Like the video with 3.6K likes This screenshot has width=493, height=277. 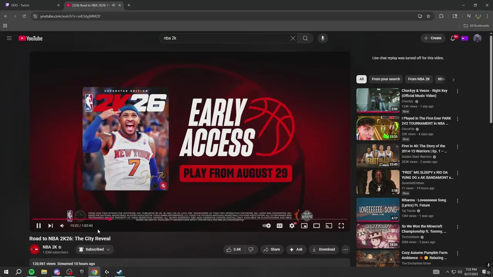(x=234, y=249)
